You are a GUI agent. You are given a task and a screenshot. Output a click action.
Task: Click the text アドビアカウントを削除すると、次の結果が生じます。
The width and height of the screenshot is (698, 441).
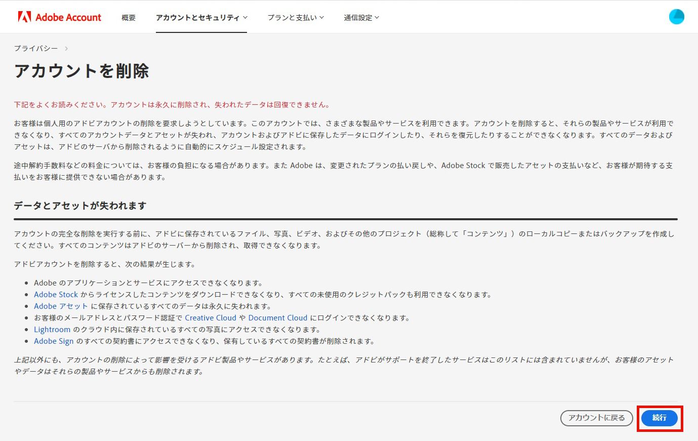point(105,264)
